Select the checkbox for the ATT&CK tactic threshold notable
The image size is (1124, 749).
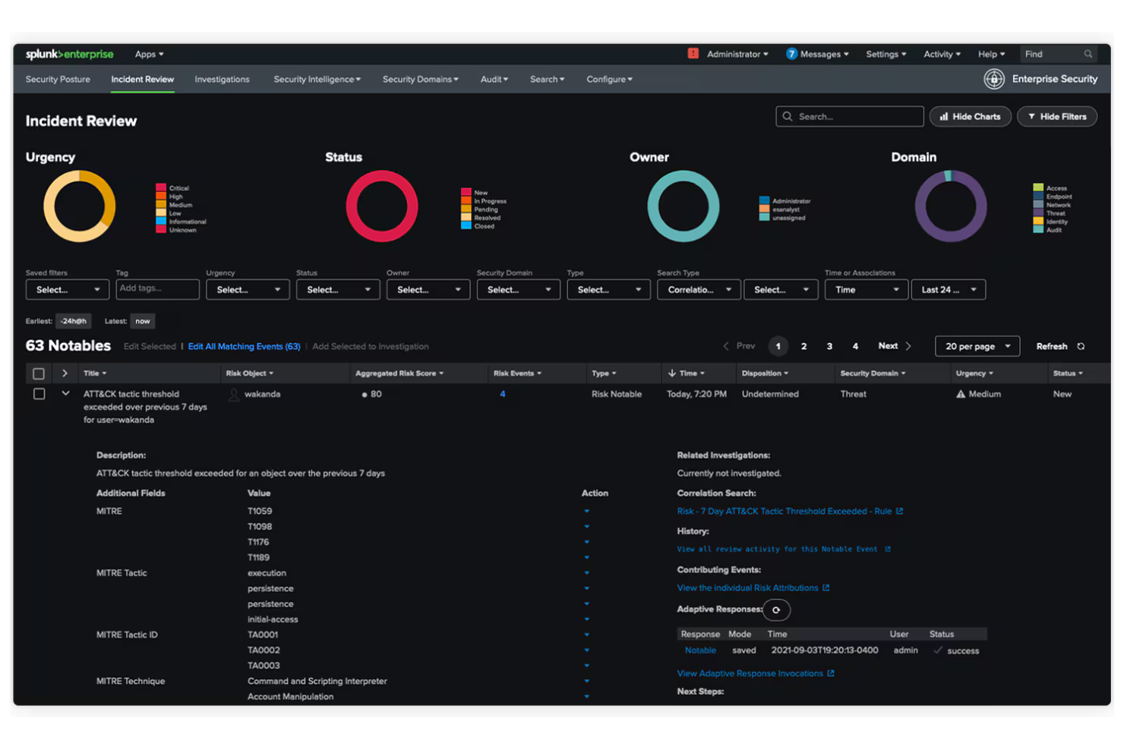tap(39, 394)
